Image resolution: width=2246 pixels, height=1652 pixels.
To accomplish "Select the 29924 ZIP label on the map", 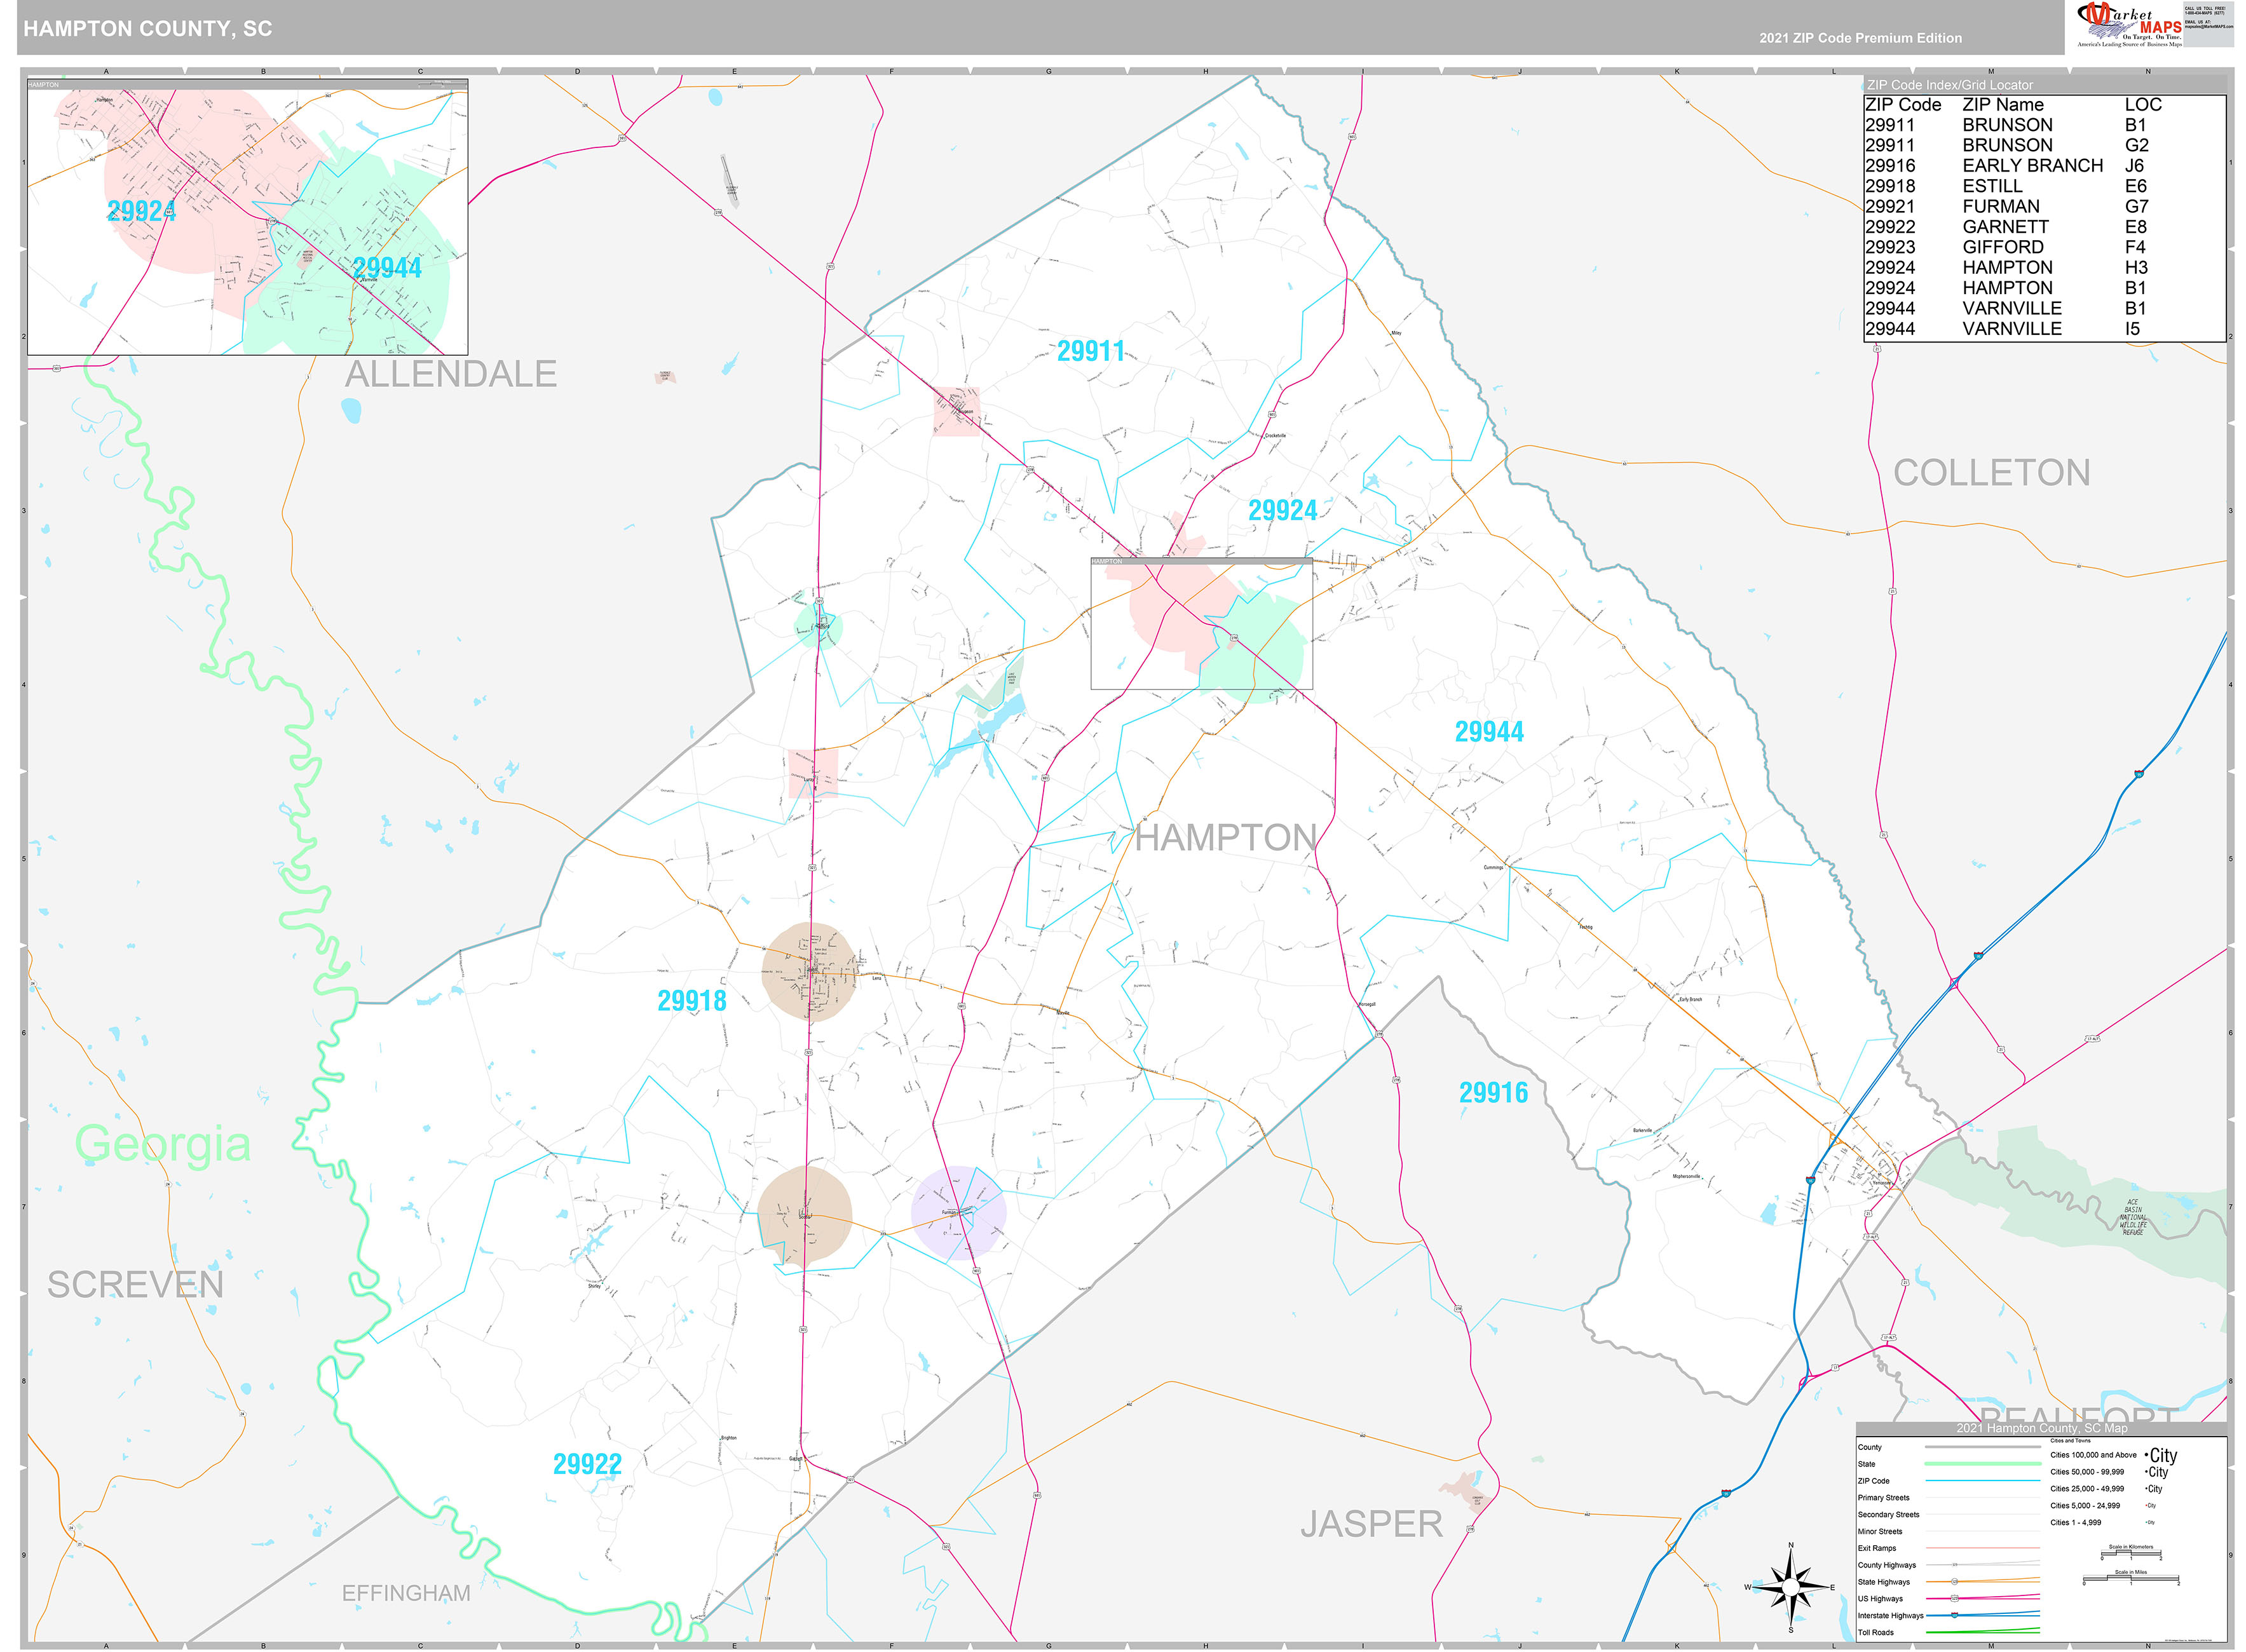I will (1285, 510).
